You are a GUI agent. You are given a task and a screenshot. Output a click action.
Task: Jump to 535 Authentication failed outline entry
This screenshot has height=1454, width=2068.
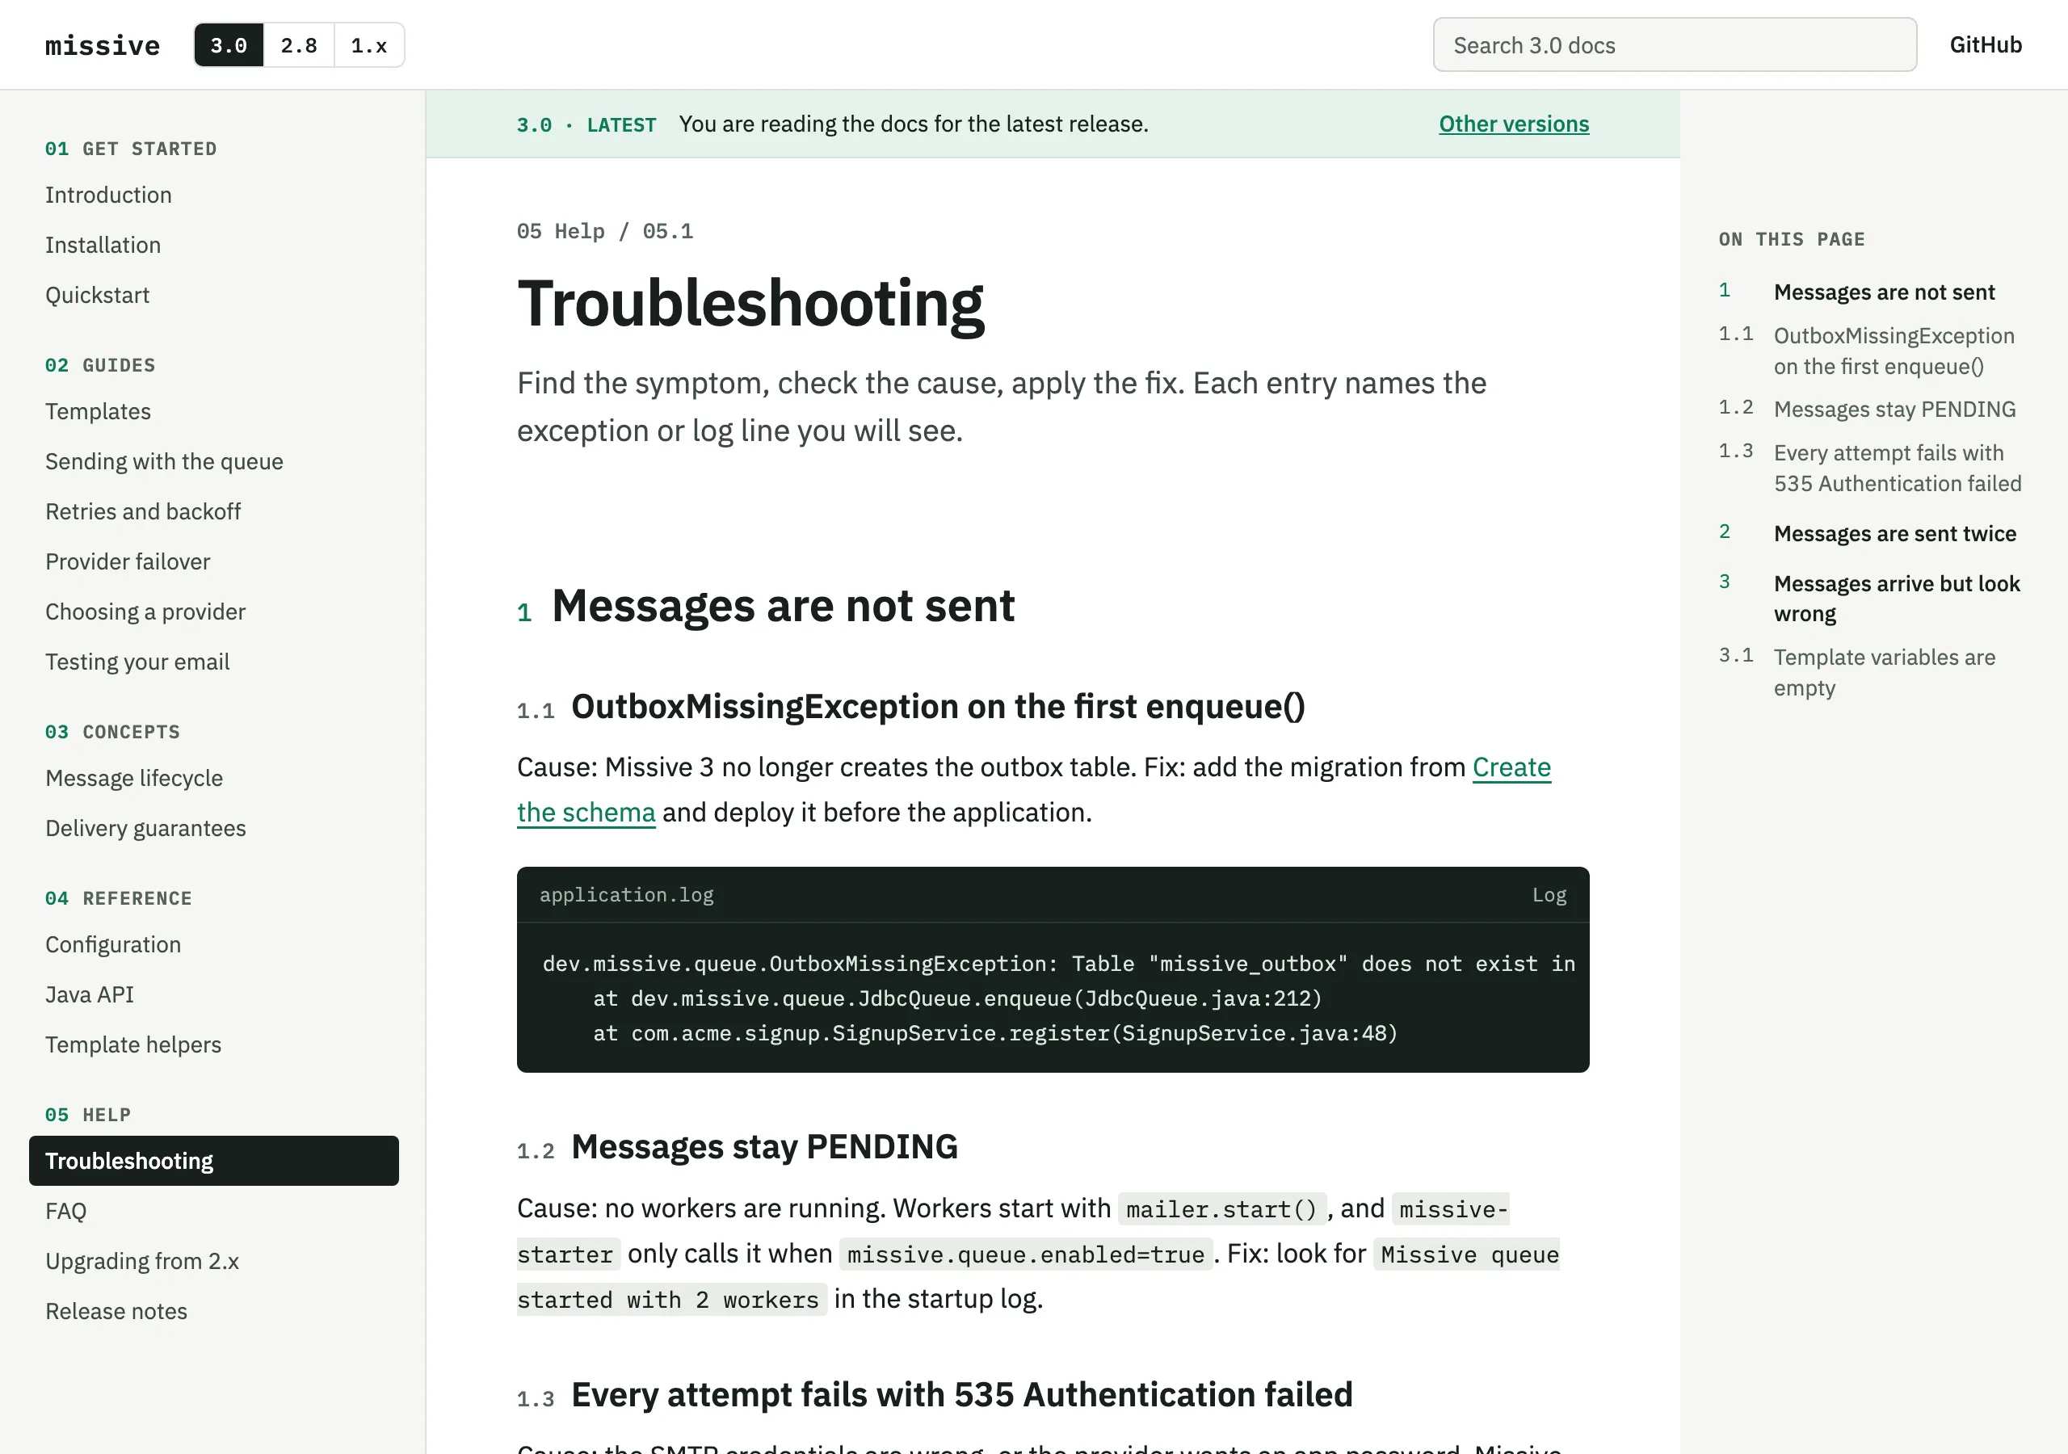tap(1897, 469)
